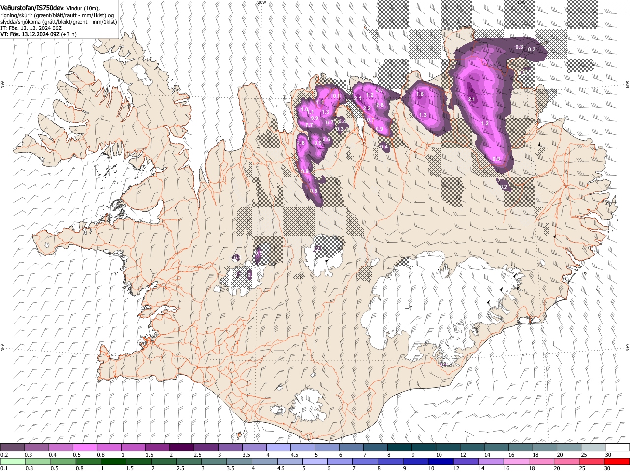630x472 pixels.
Task: Click the 15W longitude label
Action: (x=521, y=2)
